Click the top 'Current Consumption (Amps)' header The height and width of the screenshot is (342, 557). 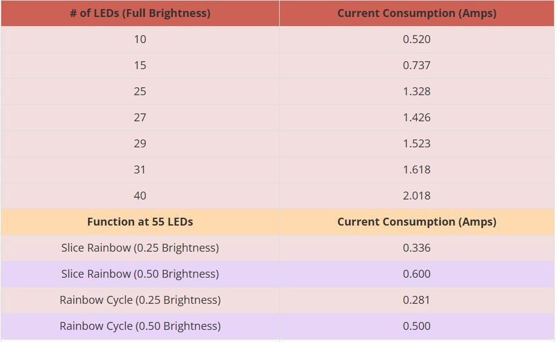(417, 13)
